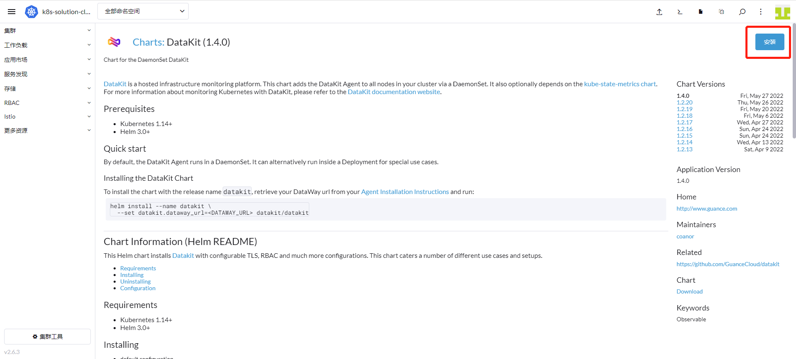The width and height of the screenshot is (796, 359).
Task: Expand the 集群 sidebar section
Action: click(x=47, y=31)
